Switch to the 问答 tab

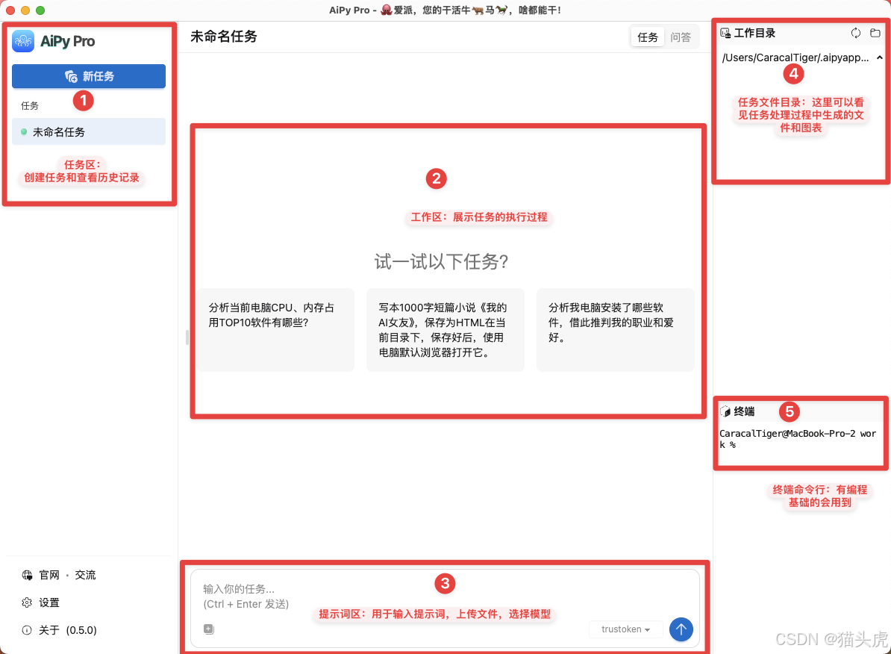click(680, 37)
